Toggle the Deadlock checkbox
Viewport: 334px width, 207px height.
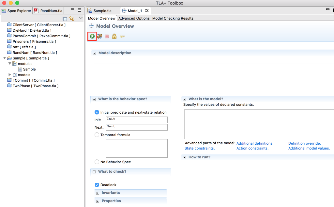[x=97, y=184]
